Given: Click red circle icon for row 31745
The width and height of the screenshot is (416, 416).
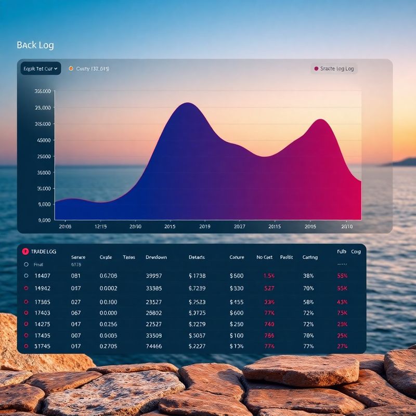Looking at the screenshot, I should 27,346.
